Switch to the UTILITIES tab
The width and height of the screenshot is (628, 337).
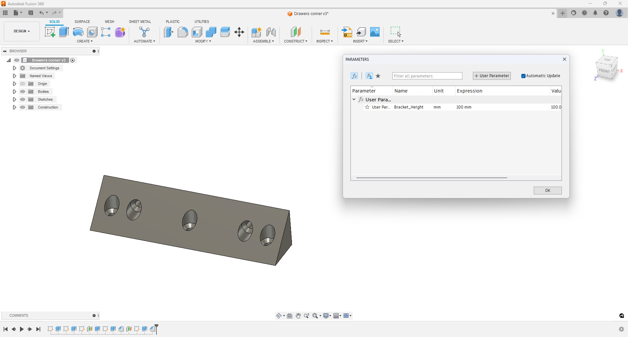point(202,22)
